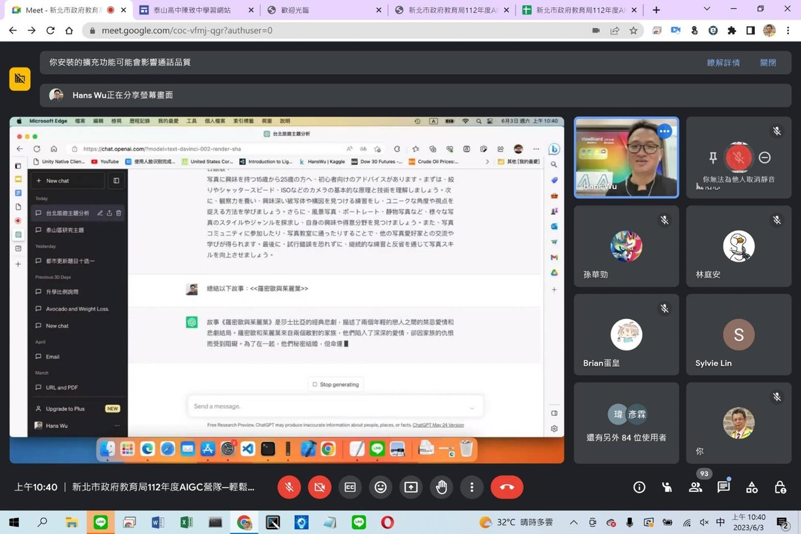Show hidden system tray icons chevron
801x534 pixels.
(x=573, y=522)
